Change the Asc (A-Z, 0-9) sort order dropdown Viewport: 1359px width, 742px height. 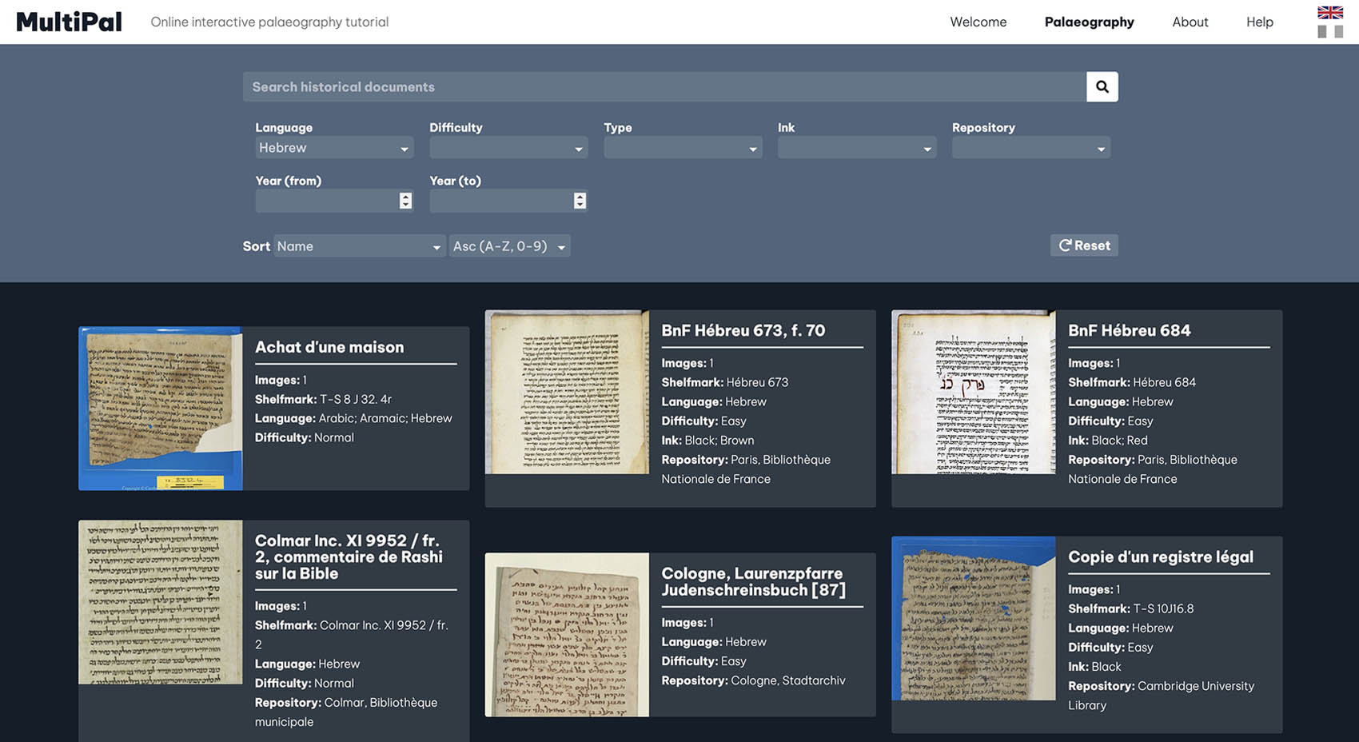[x=509, y=245]
